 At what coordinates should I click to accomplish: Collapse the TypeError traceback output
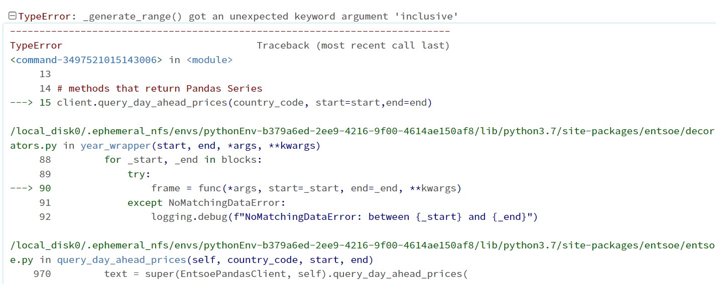[x=13, y=17]
